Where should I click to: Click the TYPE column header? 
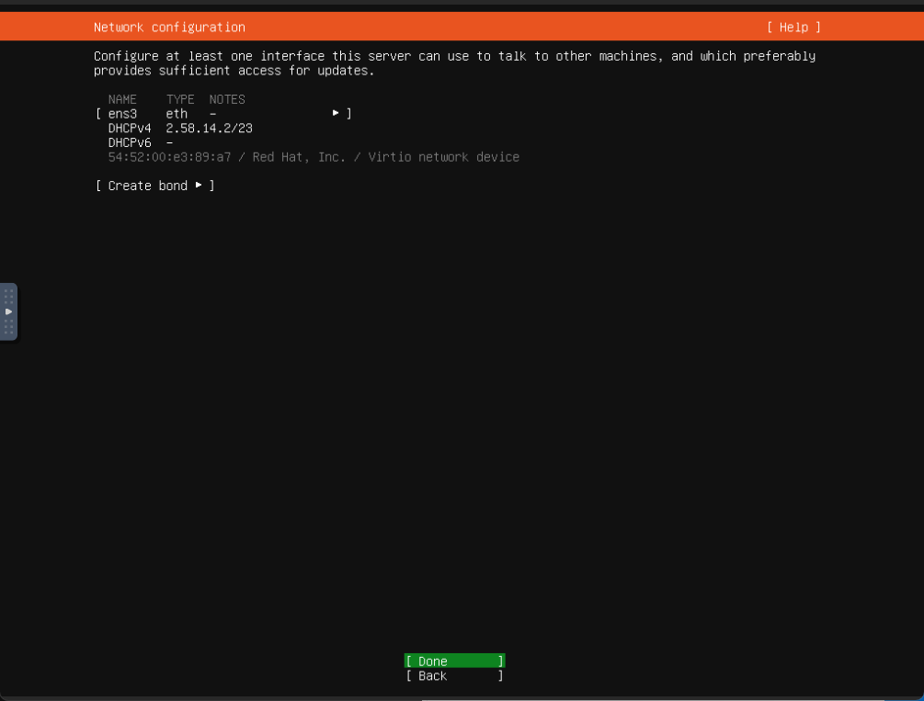coord(180,99)
